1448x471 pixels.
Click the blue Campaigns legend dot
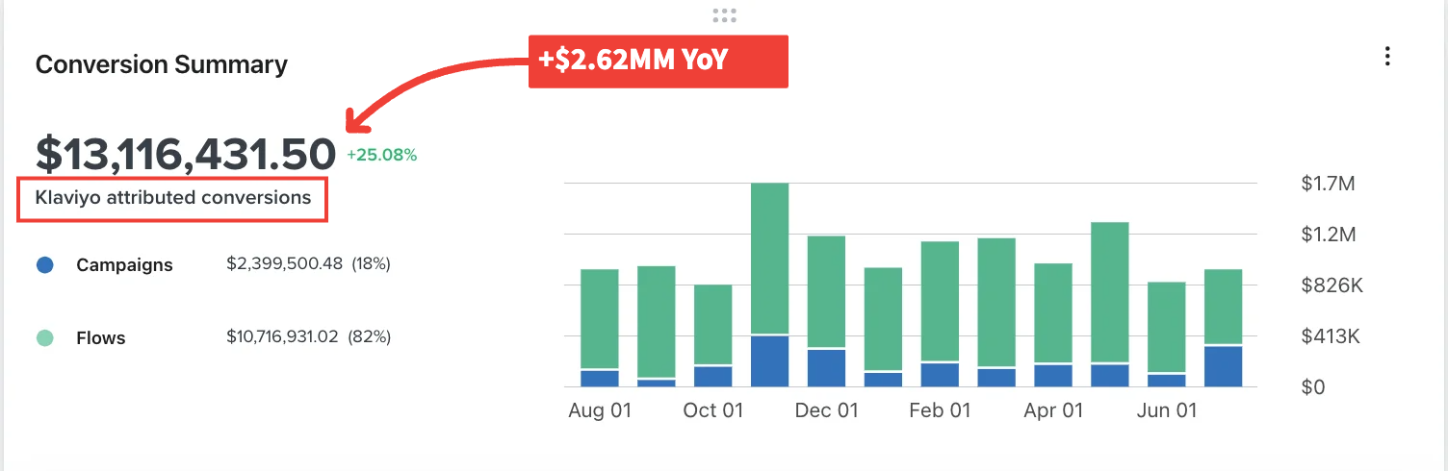pyautogui.click(x=44, y=264)
